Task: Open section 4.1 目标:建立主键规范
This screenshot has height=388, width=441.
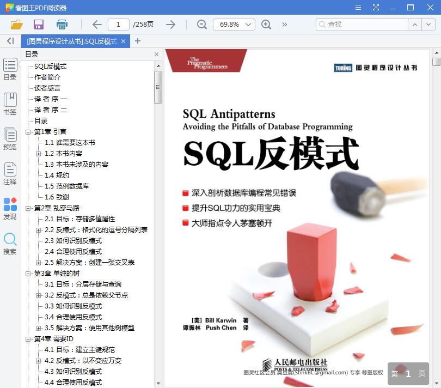Action: [79, 350]
